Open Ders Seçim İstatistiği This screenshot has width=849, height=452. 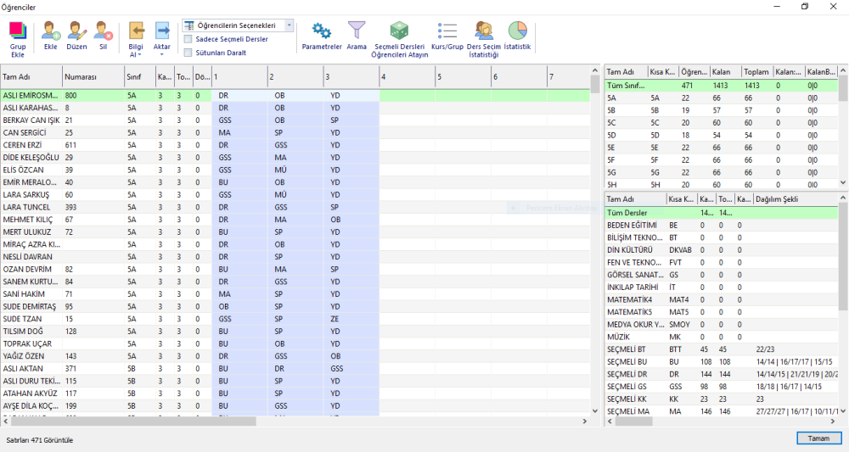(483, 32)
